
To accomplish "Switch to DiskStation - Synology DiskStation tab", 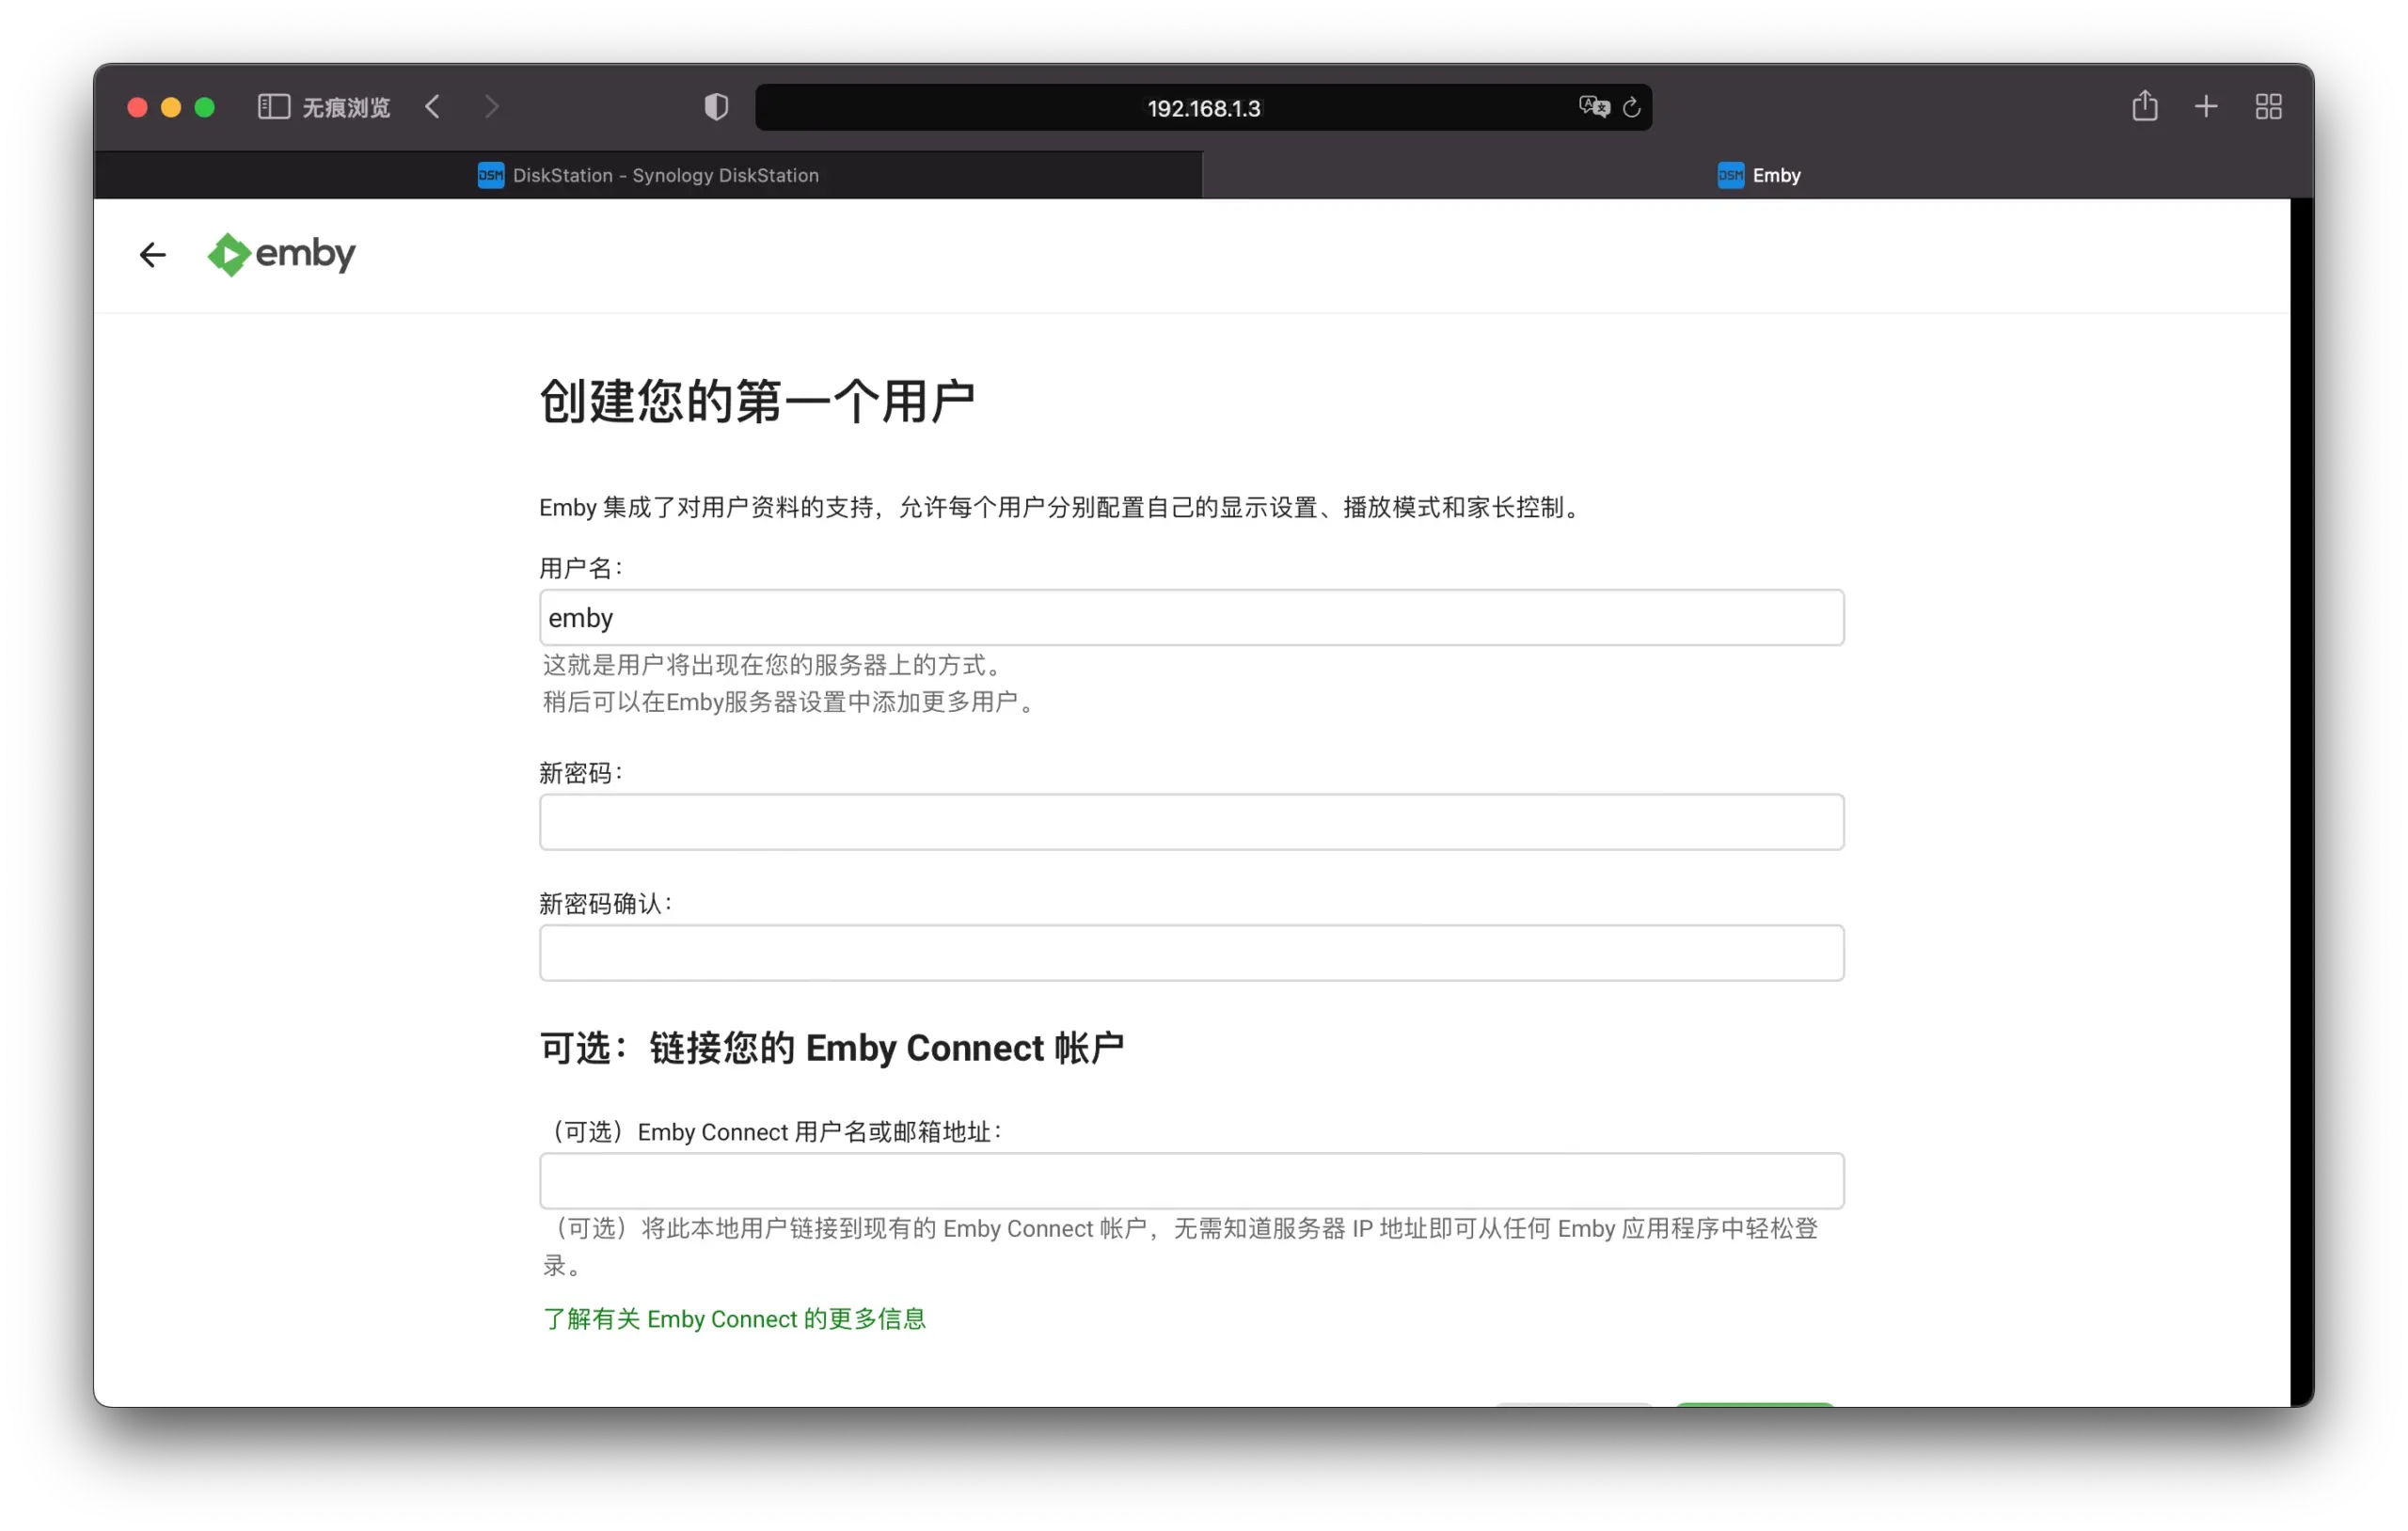I will tap(648, 175).
